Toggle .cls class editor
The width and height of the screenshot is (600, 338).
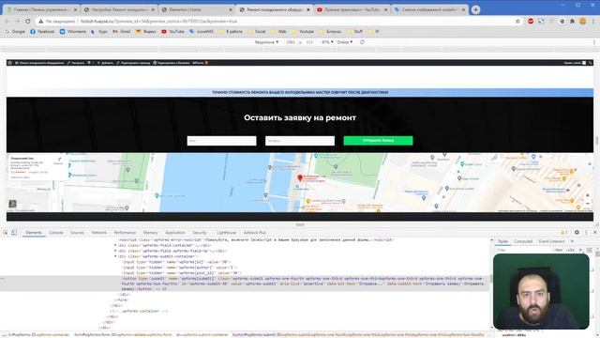571,250
